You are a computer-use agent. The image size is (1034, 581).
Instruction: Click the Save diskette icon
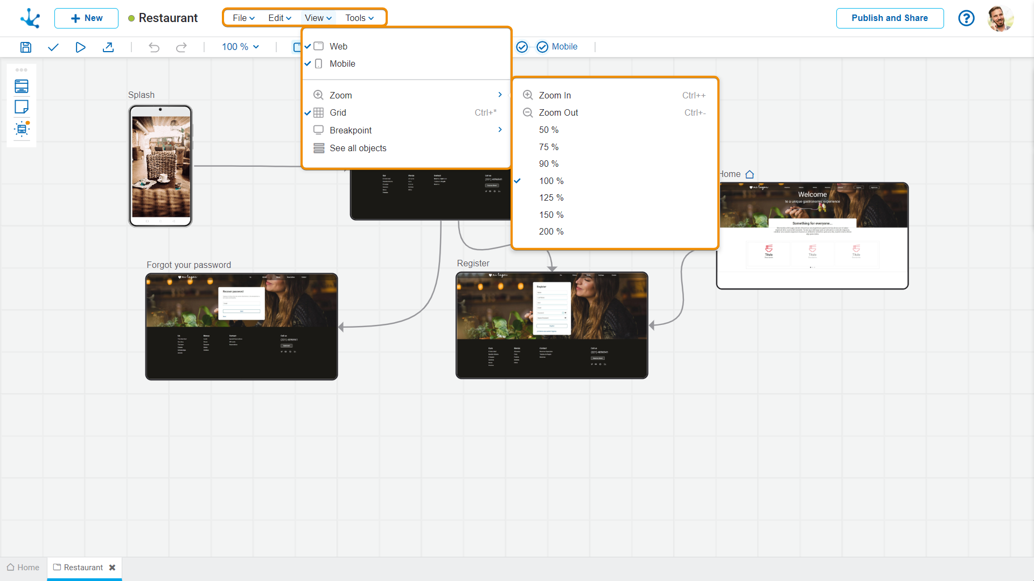point(25,47)
